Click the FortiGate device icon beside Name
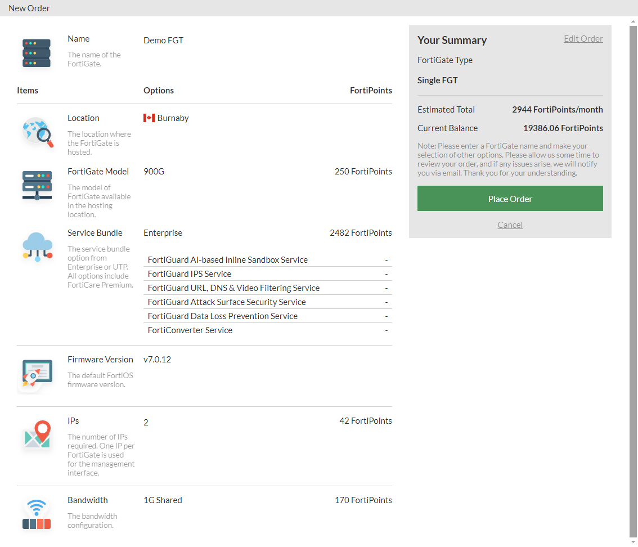The width and height of the screenshot is (638, 547). (x=36, y=52)
